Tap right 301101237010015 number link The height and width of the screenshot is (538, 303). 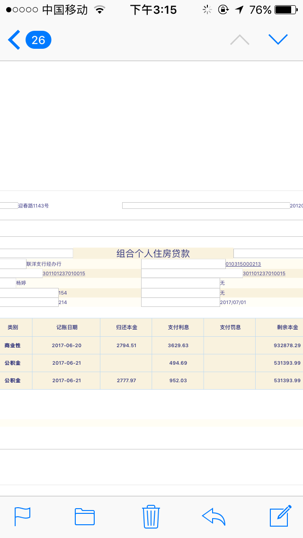point(264,273)
